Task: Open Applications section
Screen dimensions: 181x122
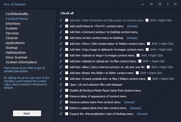Action: tap(15, 43)
